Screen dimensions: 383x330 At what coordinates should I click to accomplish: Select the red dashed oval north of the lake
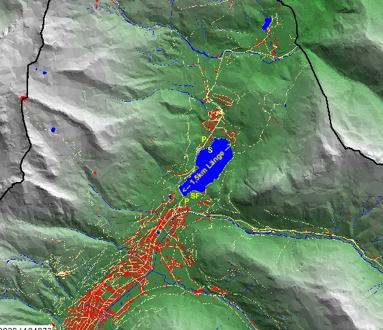tap(222, 100)
